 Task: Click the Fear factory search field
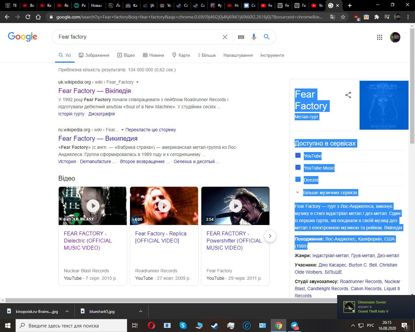click(x=138, y=37)
